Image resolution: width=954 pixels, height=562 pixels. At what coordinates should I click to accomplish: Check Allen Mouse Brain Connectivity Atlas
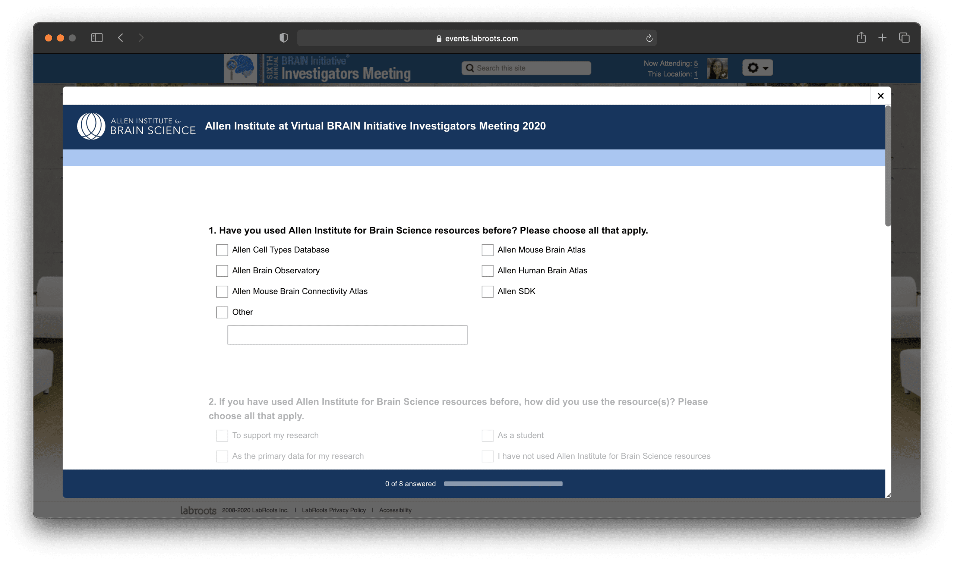[x=222, y=291]
